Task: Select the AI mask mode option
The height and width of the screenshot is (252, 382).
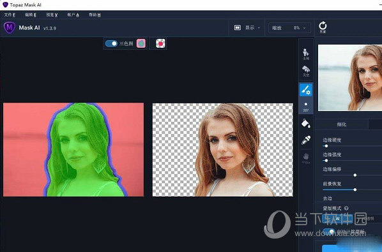Action: coord(337,218)
